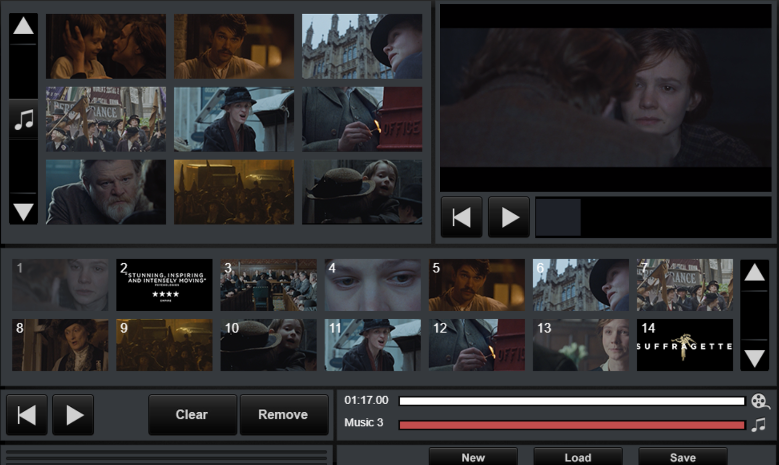Select storyboard slot 3 courtroom scene
This screenshot has width=779, height=465.
(269, 285)
